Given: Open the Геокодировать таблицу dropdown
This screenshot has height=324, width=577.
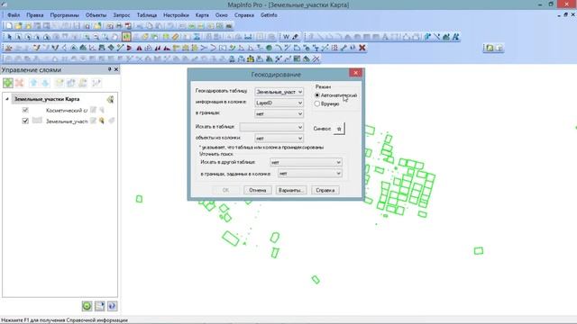Looking at the screenshot, I should tap(279, 92).
